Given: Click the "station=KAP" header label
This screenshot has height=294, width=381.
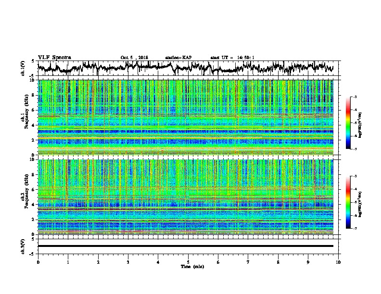Looking at the screenshot, I should [178, 58].
